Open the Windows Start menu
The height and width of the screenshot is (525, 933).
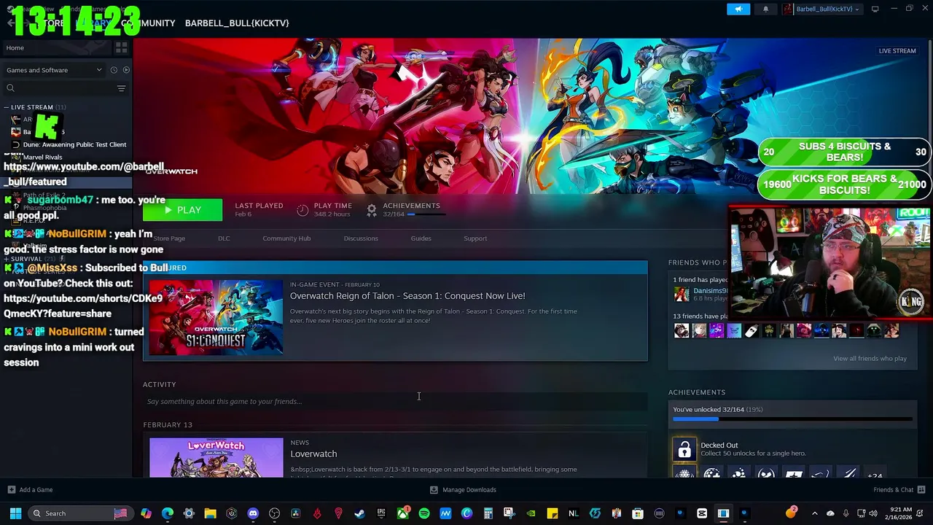[15, 513]
